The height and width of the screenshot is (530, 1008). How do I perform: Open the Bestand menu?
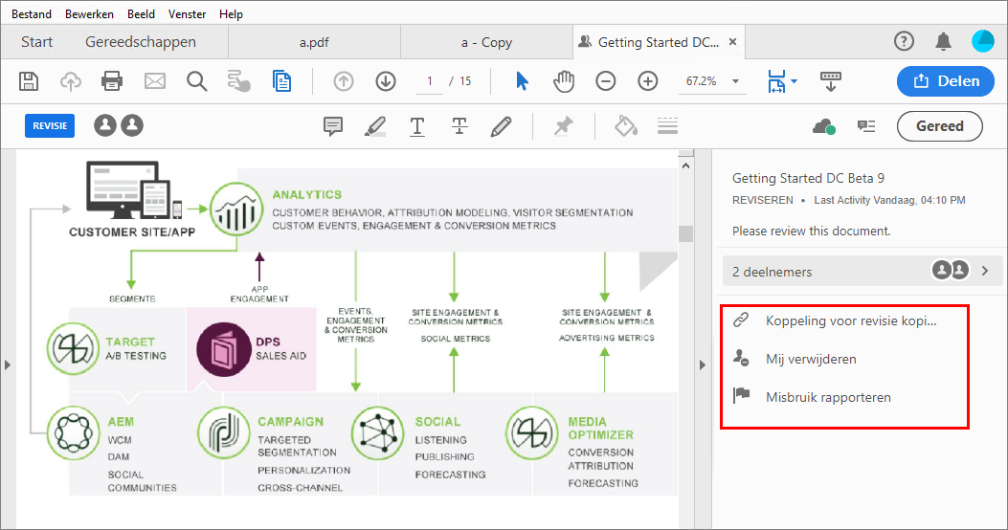pos(32,14)
